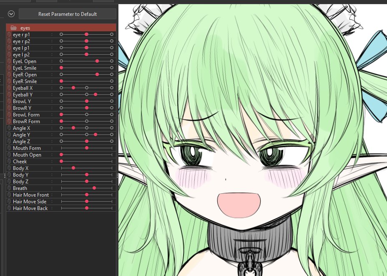The width and height of the screenshot is (387, 276).
Task: Click the link icon beside Mouth Form
Action: coord(9,148)
